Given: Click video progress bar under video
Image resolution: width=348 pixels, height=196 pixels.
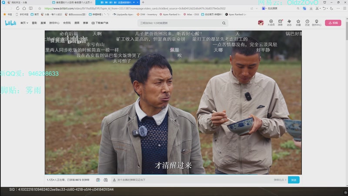Looking at the screenshot, I should [173, 175].
